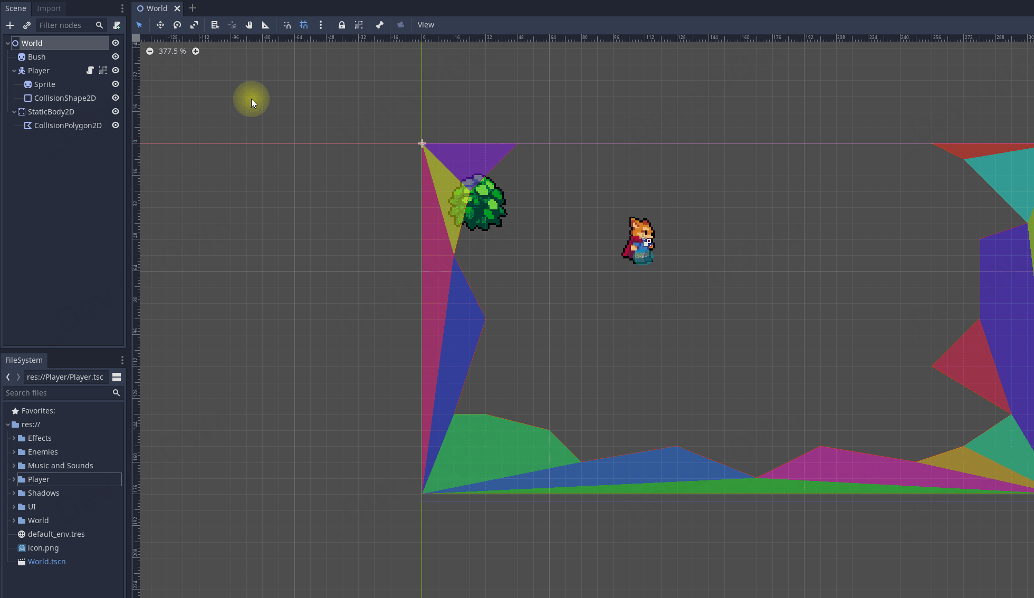The width and height of the screenshot is (1034, 598).
Task: Select the Move mode tool
Action: click(x=160, y=25)
